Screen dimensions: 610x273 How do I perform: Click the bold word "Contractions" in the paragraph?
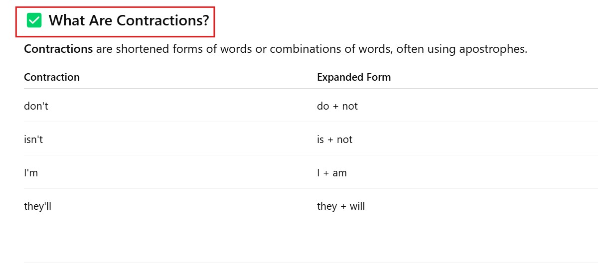[x=58, y=49]
